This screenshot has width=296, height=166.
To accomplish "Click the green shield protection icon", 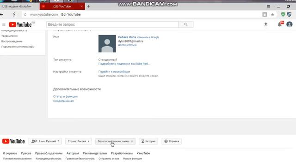I will pos(283,14).
